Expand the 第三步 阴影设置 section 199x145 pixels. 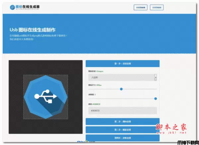click(x=123, y=130)
